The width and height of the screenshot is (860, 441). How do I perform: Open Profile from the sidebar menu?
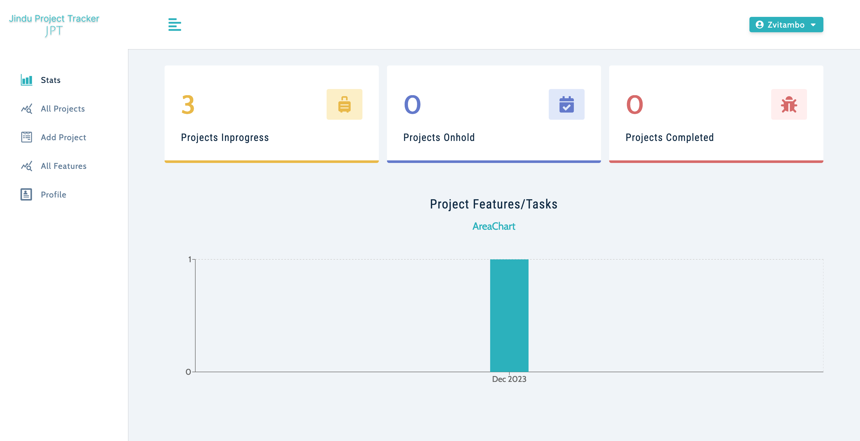tap(53, 194)
